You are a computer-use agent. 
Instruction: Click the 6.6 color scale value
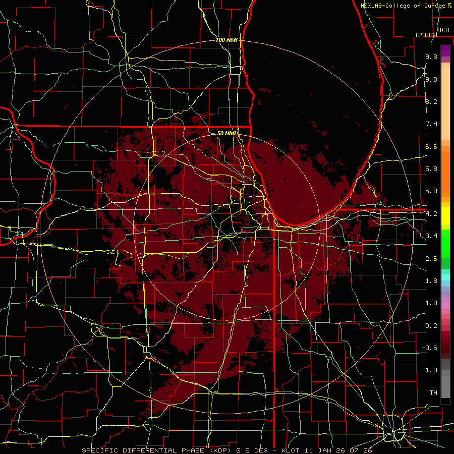(431, 146)
